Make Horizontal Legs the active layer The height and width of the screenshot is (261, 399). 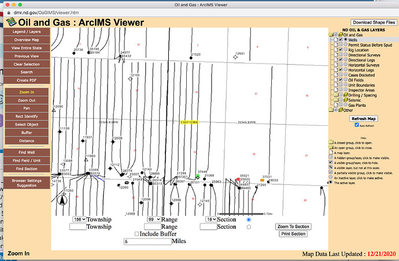tap(346, 70)
